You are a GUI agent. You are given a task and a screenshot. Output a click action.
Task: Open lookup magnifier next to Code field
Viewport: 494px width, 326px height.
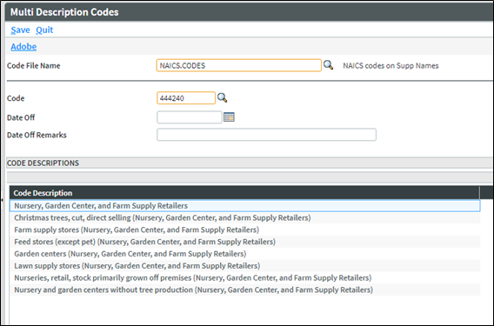[223, 98]
